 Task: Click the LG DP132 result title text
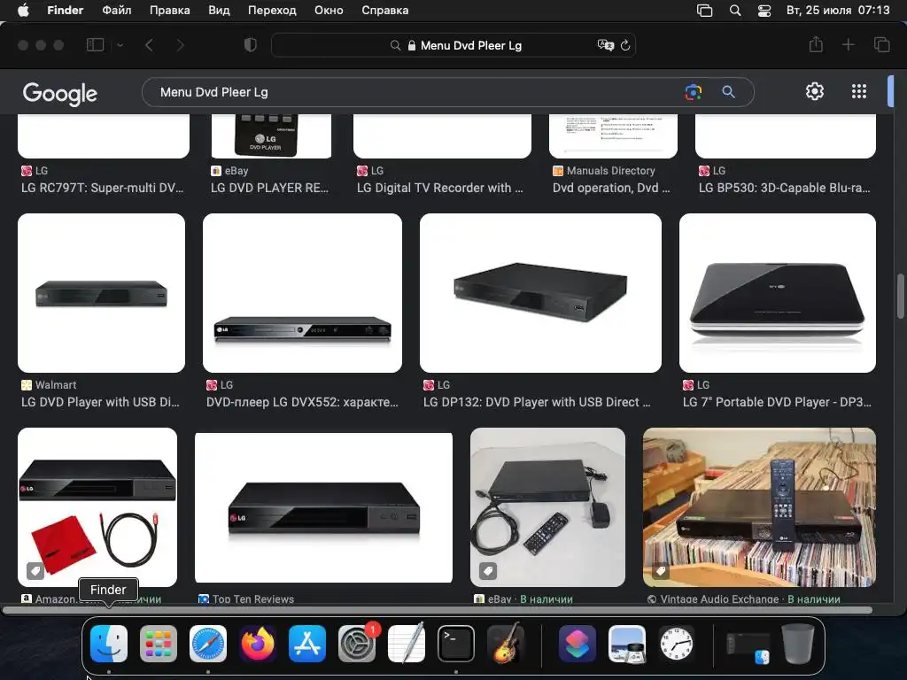[537, 403]
